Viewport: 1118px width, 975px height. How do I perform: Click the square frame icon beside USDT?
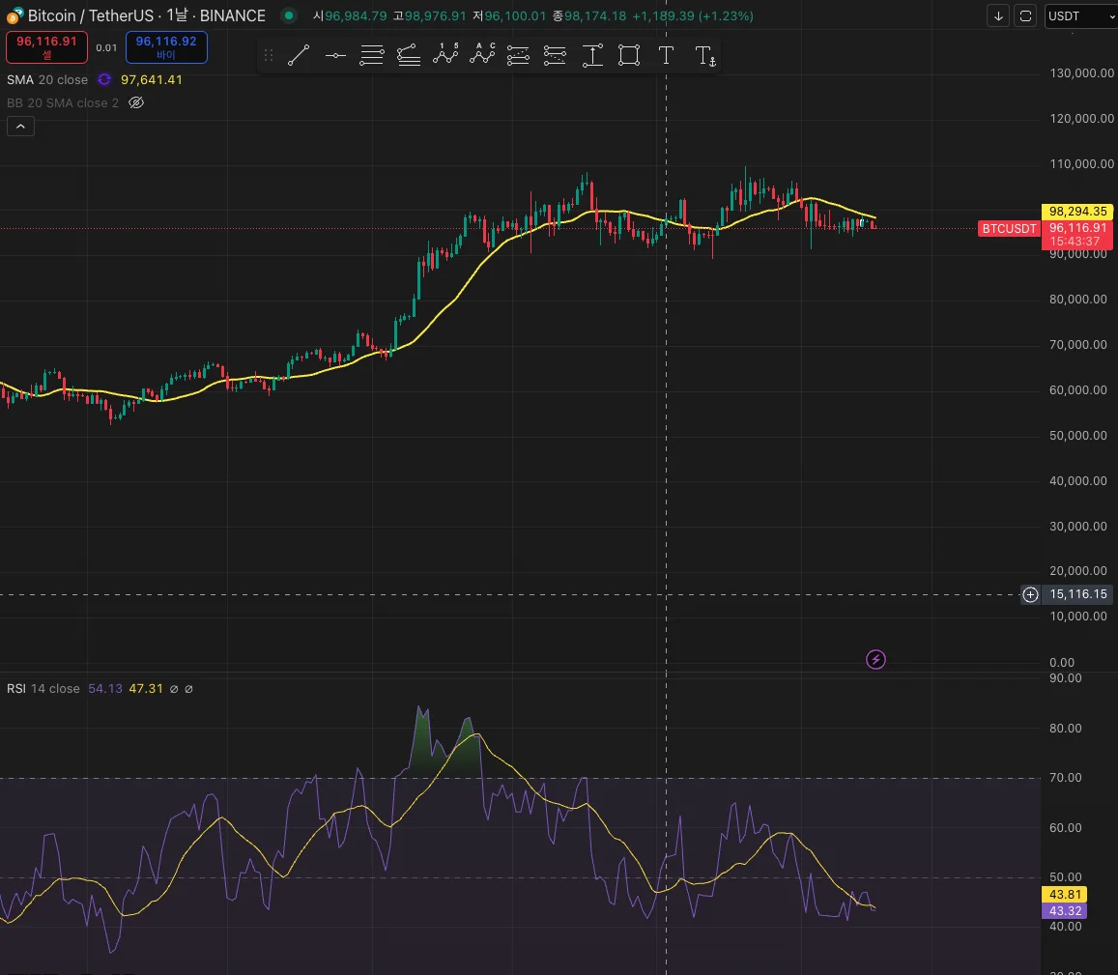[x=1025, y=15]
